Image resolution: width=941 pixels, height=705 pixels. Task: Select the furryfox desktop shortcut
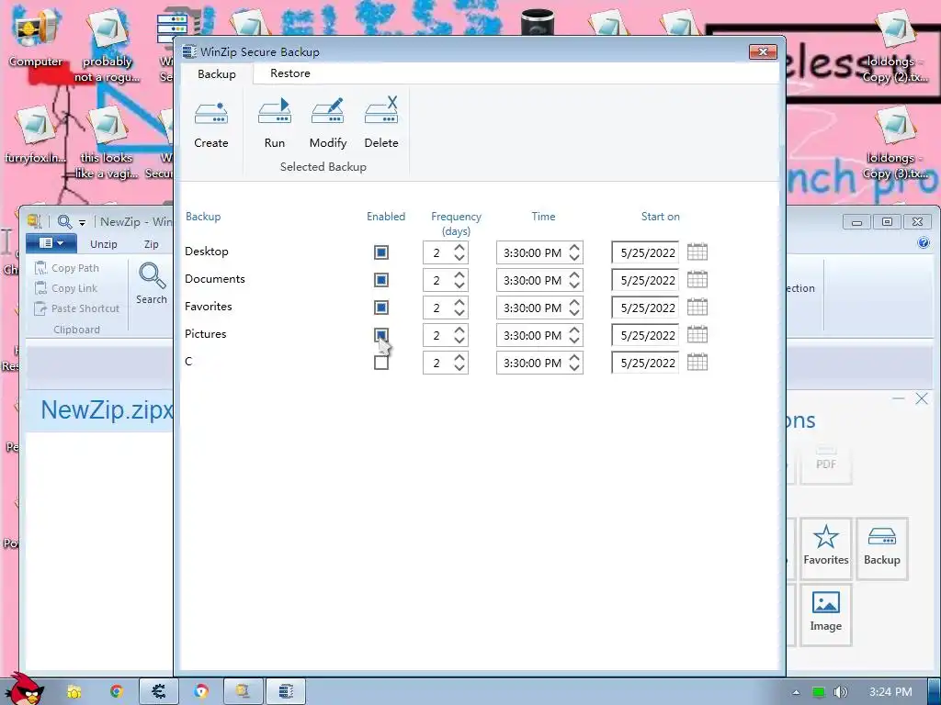35,135
